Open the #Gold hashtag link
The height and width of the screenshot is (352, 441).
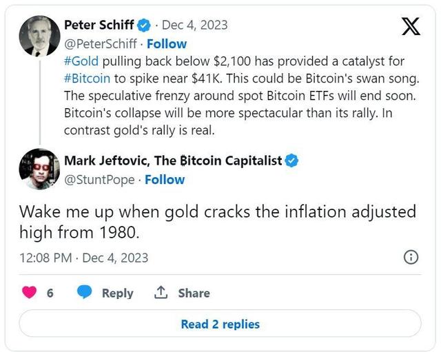tap(81, 62)
